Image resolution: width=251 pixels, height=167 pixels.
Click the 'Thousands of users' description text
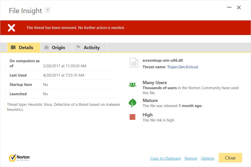tap(191, 90)
